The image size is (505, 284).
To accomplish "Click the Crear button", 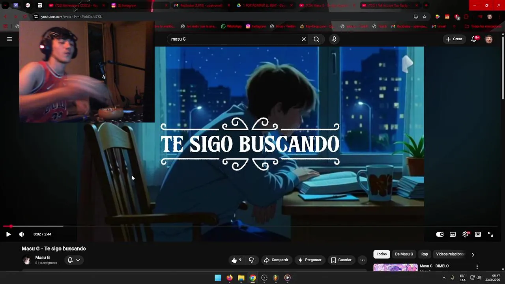I will click(x=454, y=39).
